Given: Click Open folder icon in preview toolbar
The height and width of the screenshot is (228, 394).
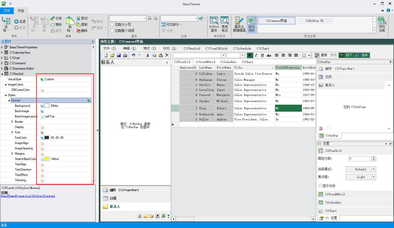Looking at the screenshot, I should [112, 55].
